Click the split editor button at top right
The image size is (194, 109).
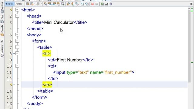point(191,4)
